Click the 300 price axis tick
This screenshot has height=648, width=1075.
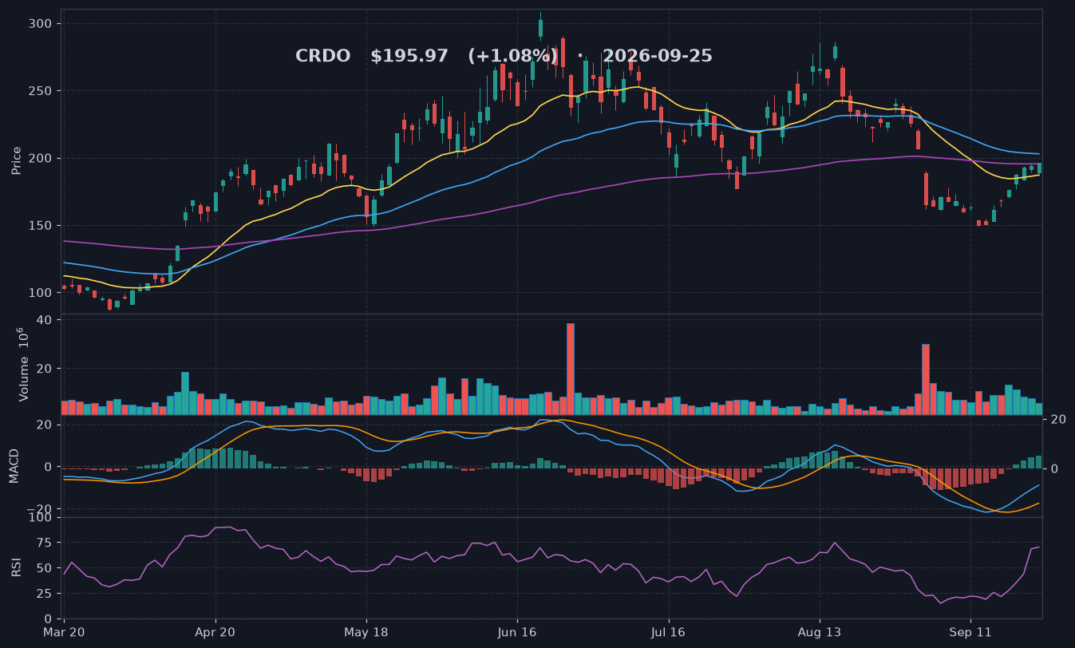click(x=41, y=24)
